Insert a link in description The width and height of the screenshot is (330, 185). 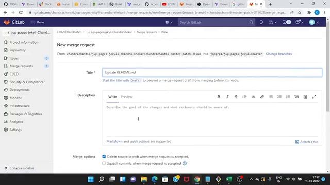point(262,97)
